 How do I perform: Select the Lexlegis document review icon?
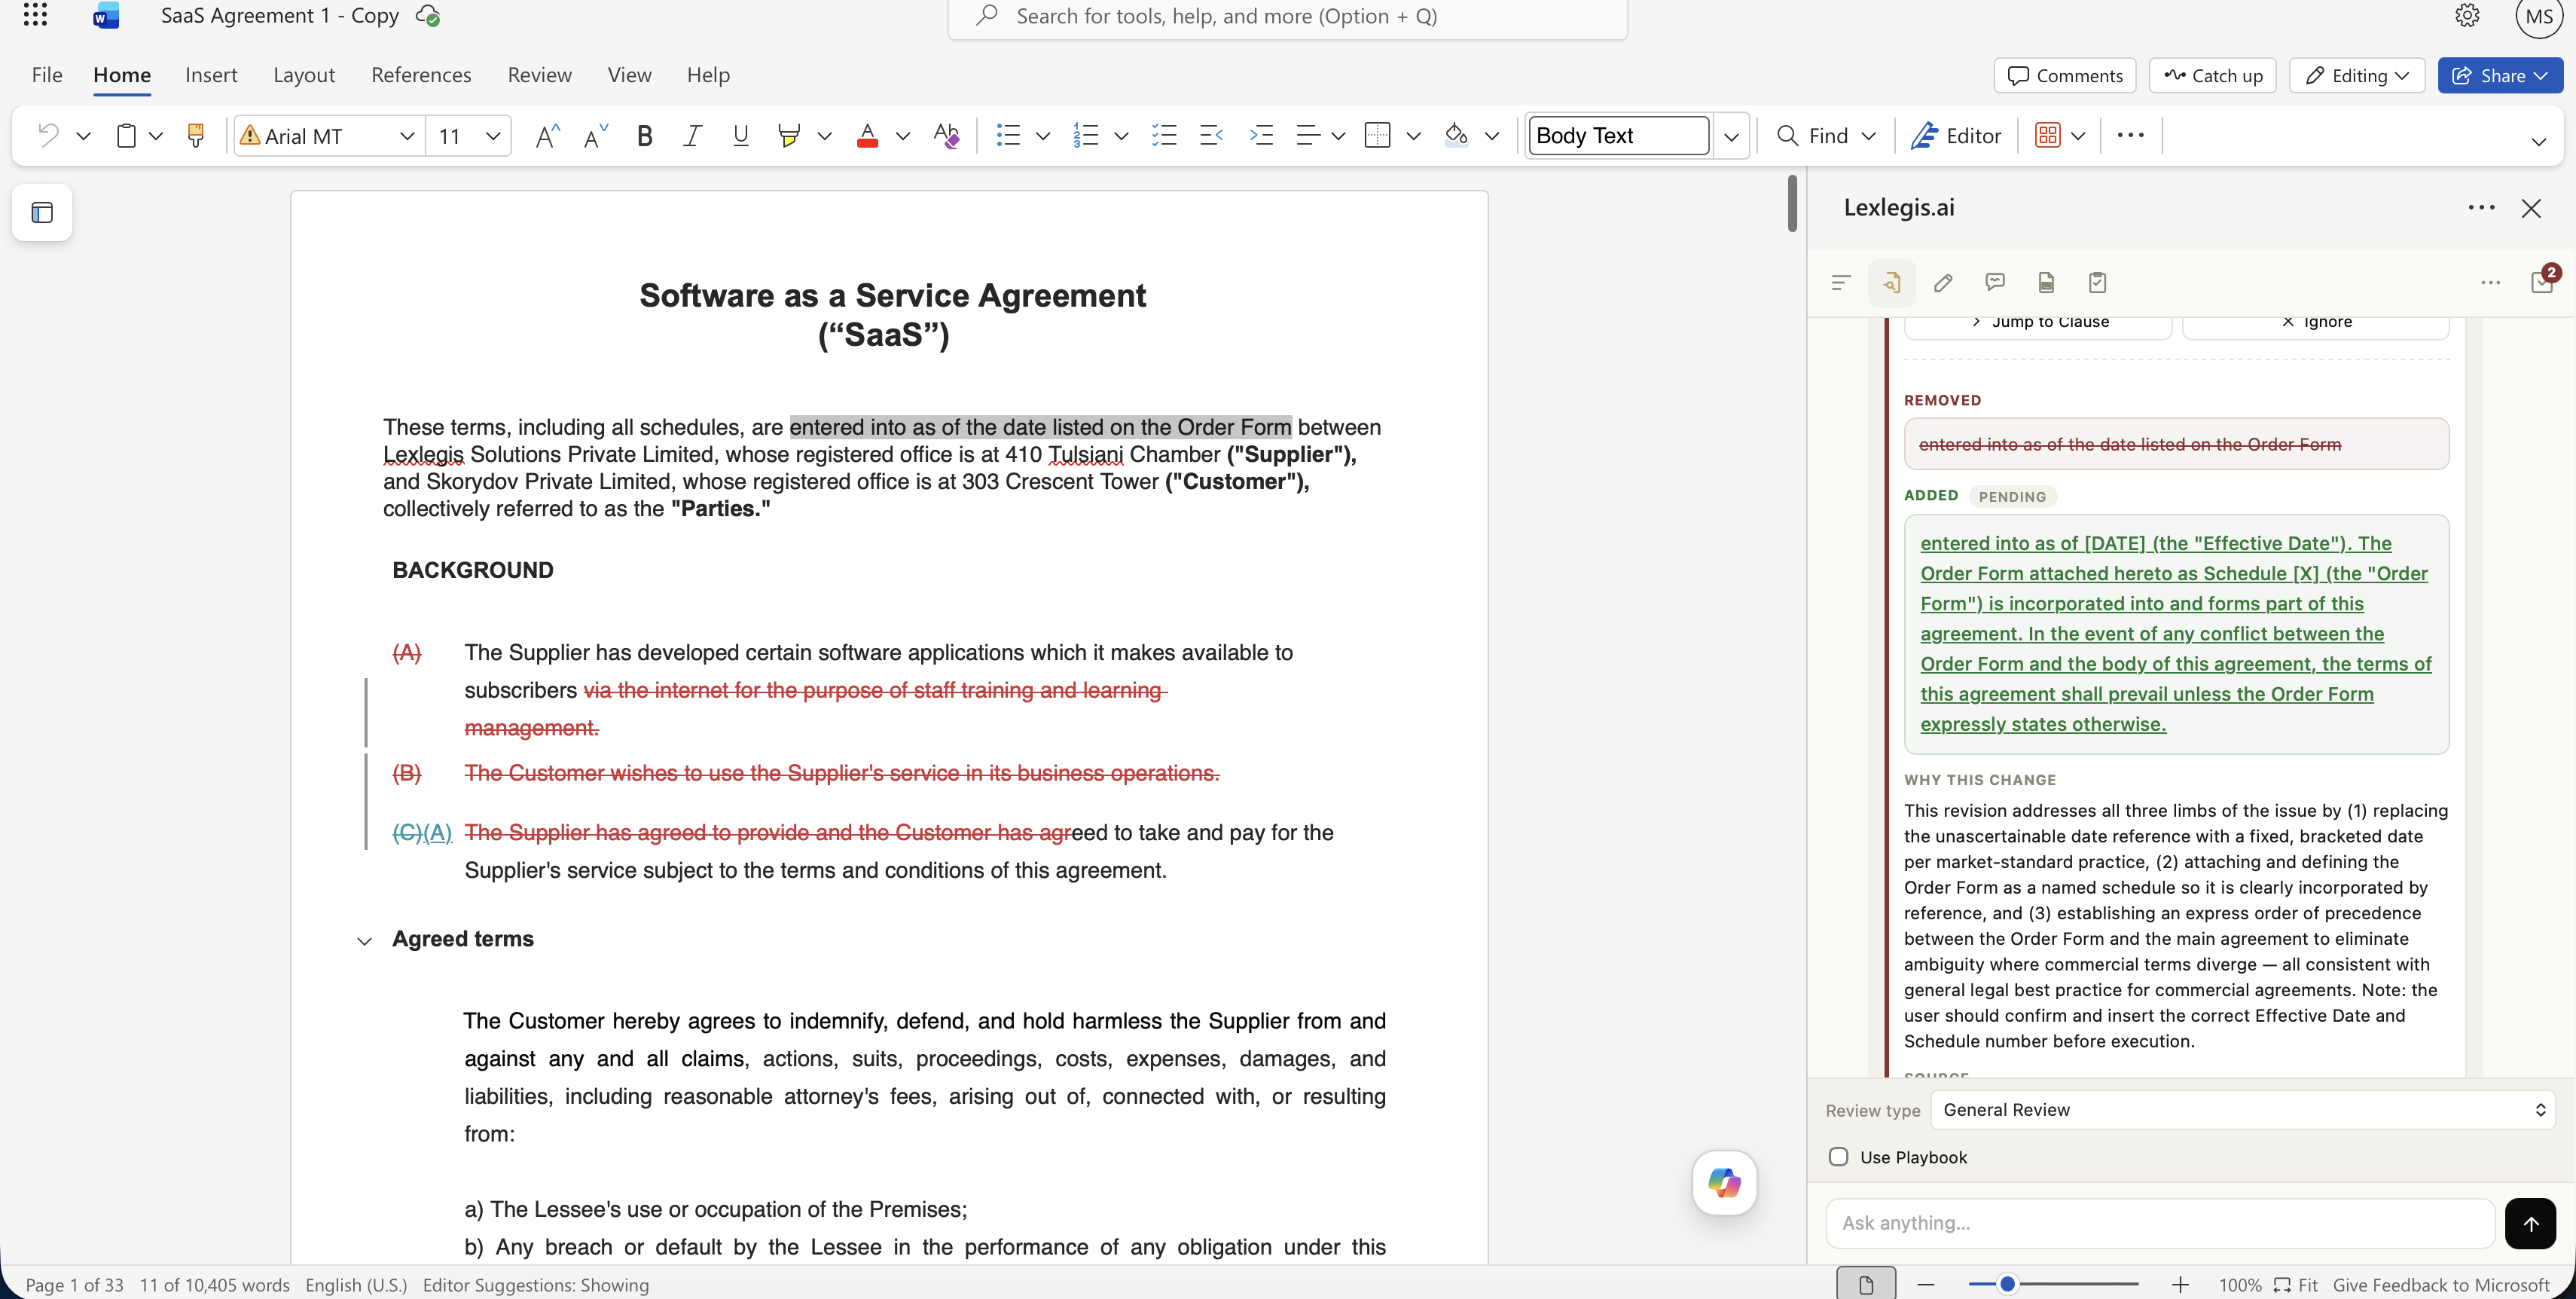click(x=1891, y=283)
